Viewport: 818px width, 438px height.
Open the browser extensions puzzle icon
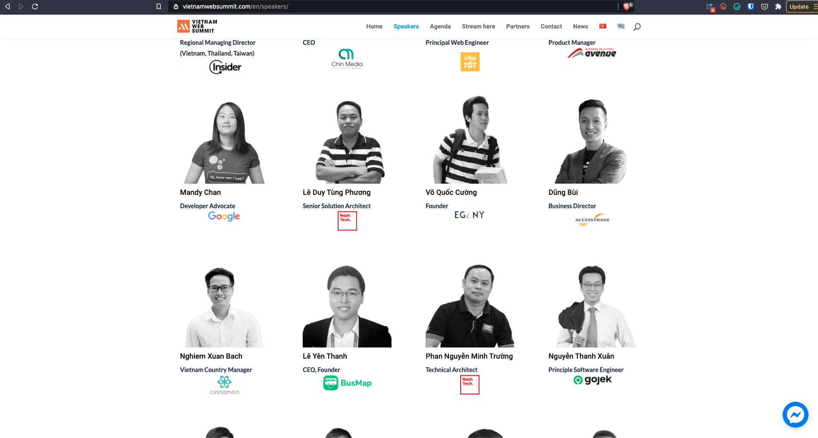[778, 6]
